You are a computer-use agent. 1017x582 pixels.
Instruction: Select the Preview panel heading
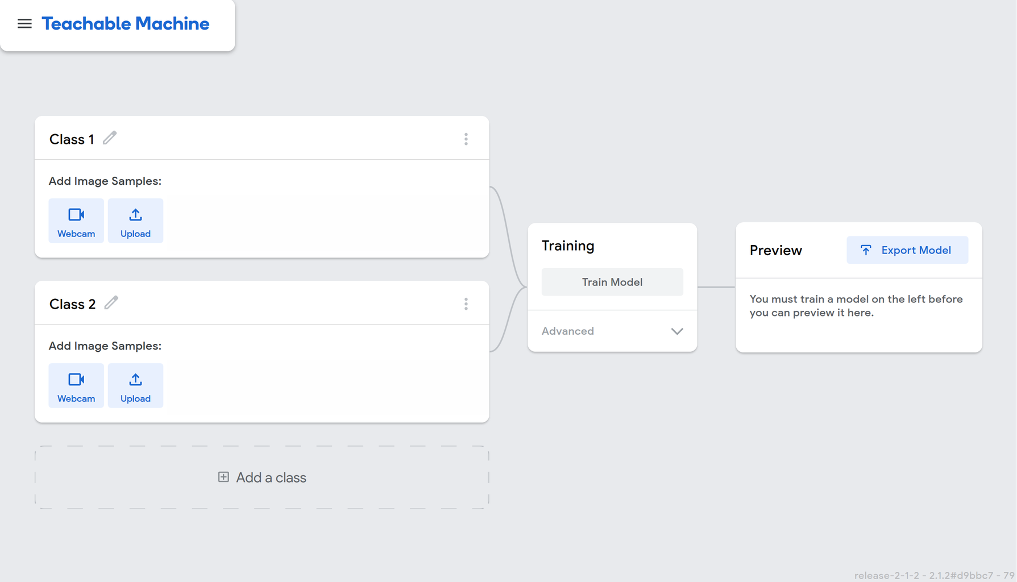pyautogui.click(x=775, y=250)
